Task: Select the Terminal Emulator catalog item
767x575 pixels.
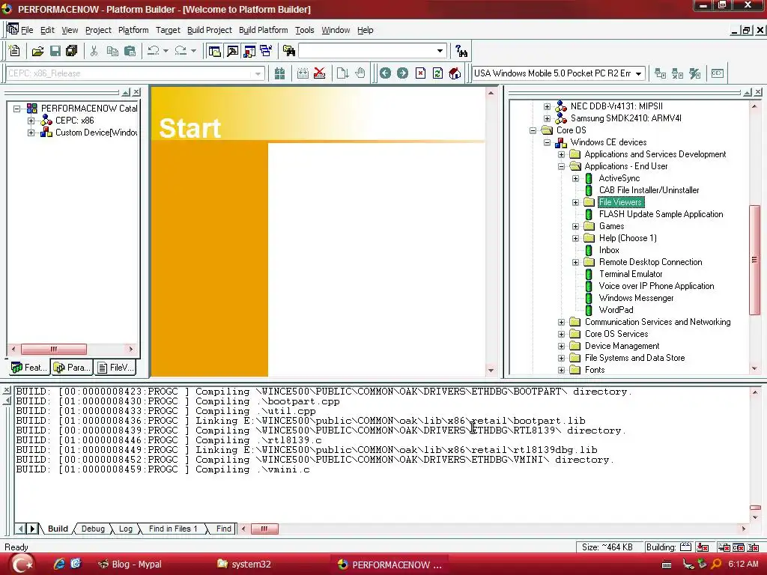Action: click(x=631, y=274)
